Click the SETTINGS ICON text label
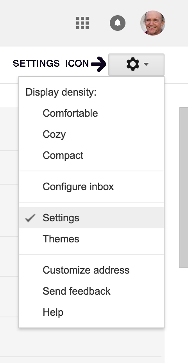Image resolution: width=188 pixels, height=363 pixels. coord(51,64)
